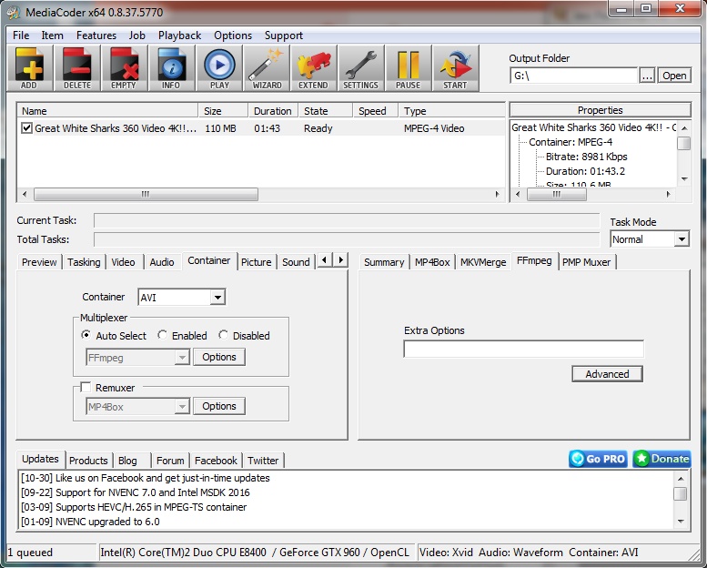The image size is (707, 568).
Task: Switch to the Picture tab
Action: [x=256, y=262]
